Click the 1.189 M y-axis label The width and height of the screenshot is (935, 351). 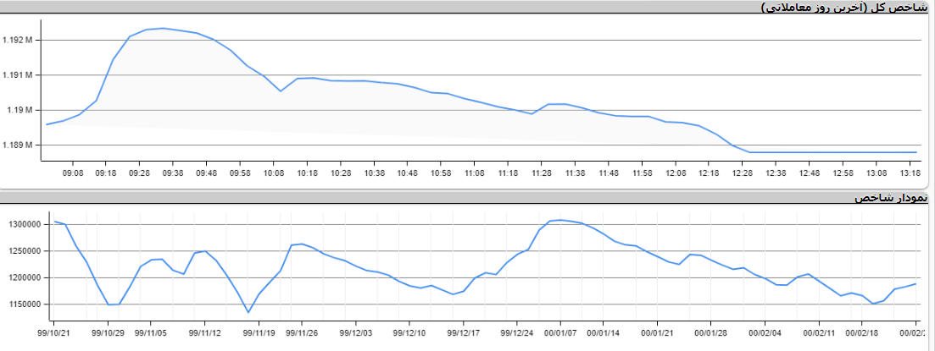(18, 145)
